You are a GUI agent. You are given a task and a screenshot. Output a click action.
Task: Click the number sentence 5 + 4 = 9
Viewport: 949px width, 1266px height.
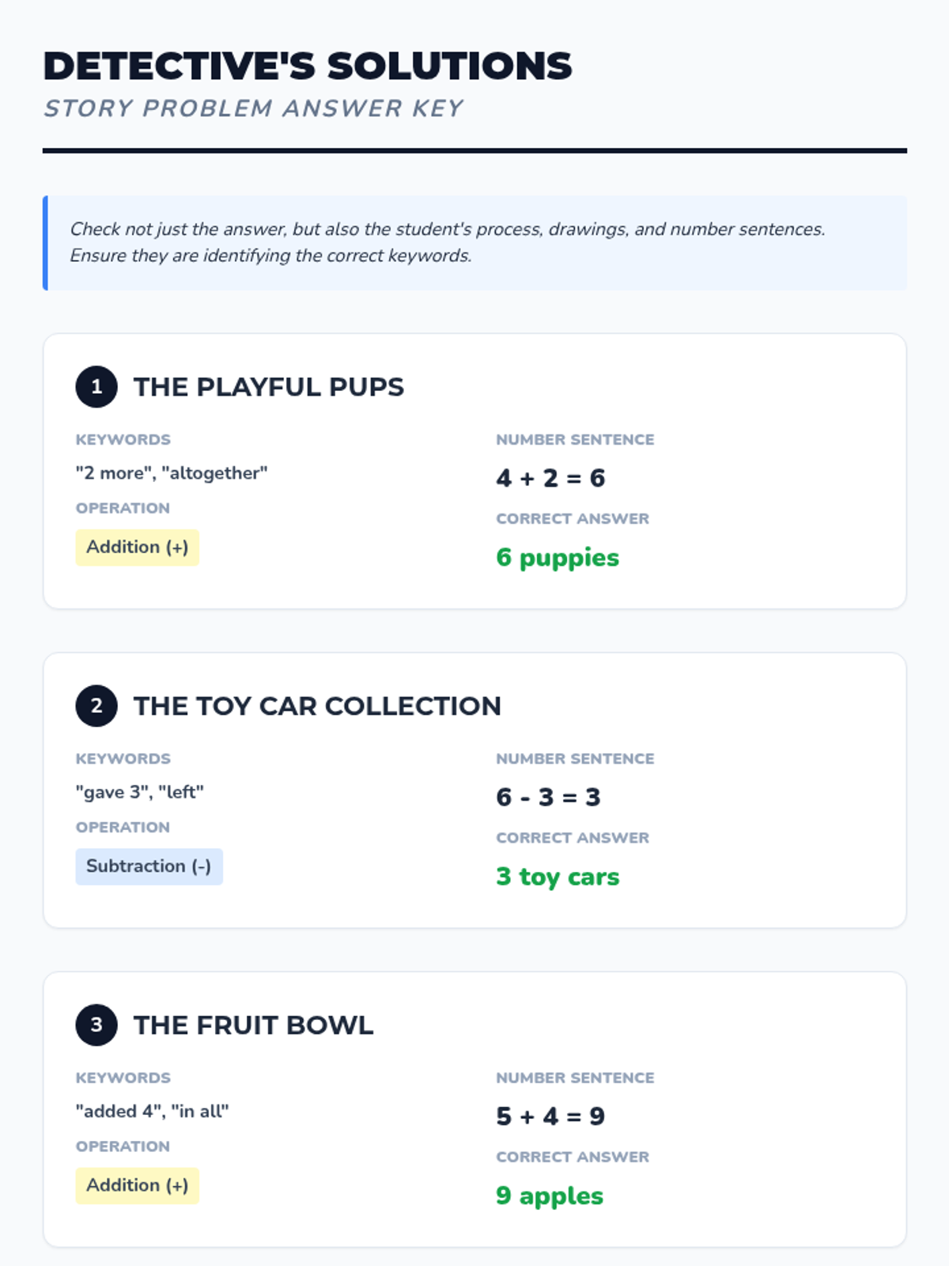(550, 1116)
